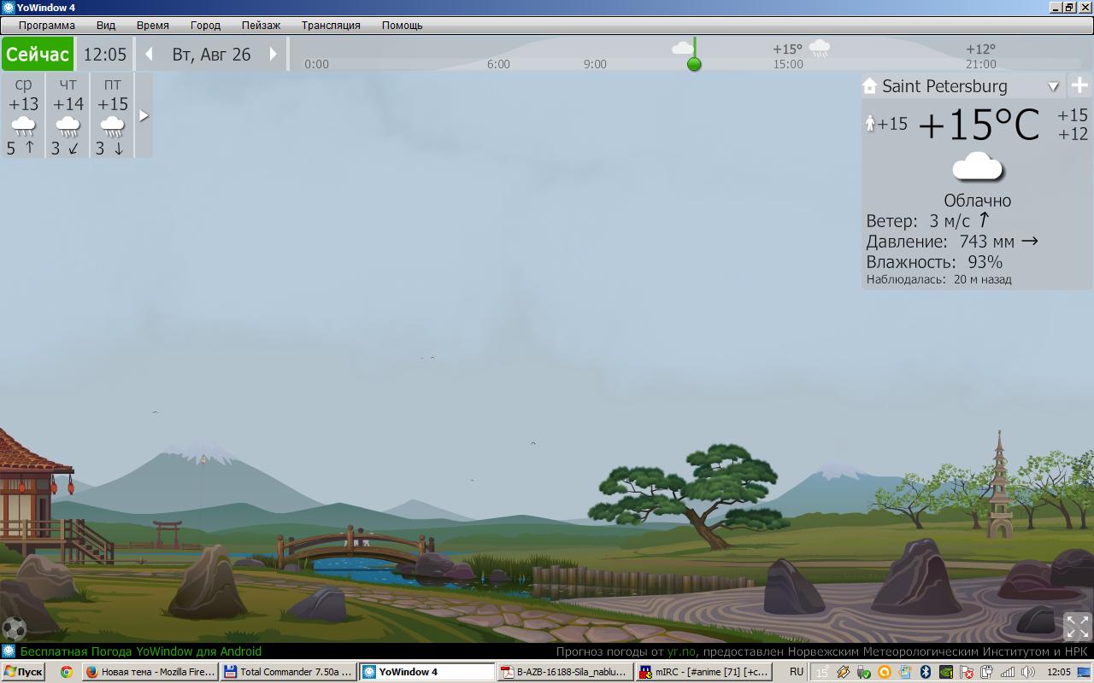1094x683 pixels.
Task: Open the Пейзаж menu
Action: pos(261,26)
